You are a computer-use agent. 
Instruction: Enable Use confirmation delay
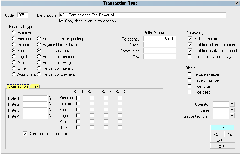[x=190, y=57]
